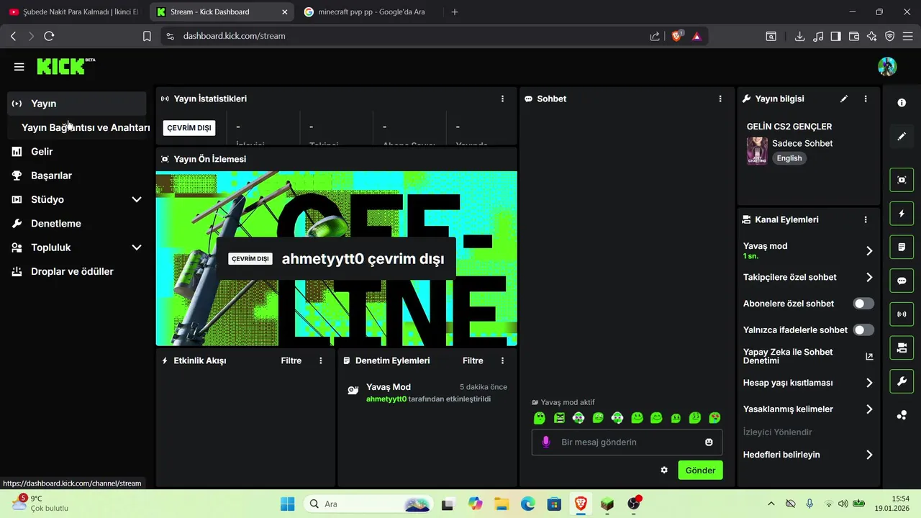Image resolution: width=921 pixels, height=518 pixels.
Task: Click Filtre in Etkinlik Akışı panel
Action: click(x=291, y=360)
